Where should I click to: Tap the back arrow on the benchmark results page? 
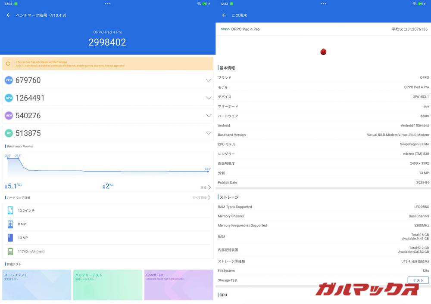(x=8, y=15)
